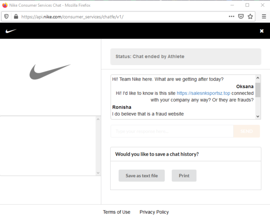Open the Terms of Use link

117,212
